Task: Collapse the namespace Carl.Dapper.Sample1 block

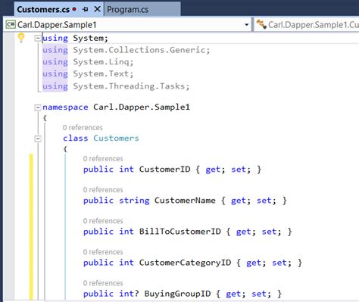Action: [37, 107]
